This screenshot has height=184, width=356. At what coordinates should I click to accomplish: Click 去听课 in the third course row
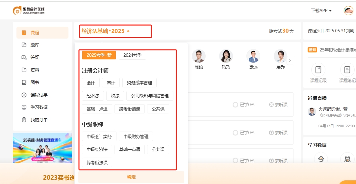[x=278, y=161]
